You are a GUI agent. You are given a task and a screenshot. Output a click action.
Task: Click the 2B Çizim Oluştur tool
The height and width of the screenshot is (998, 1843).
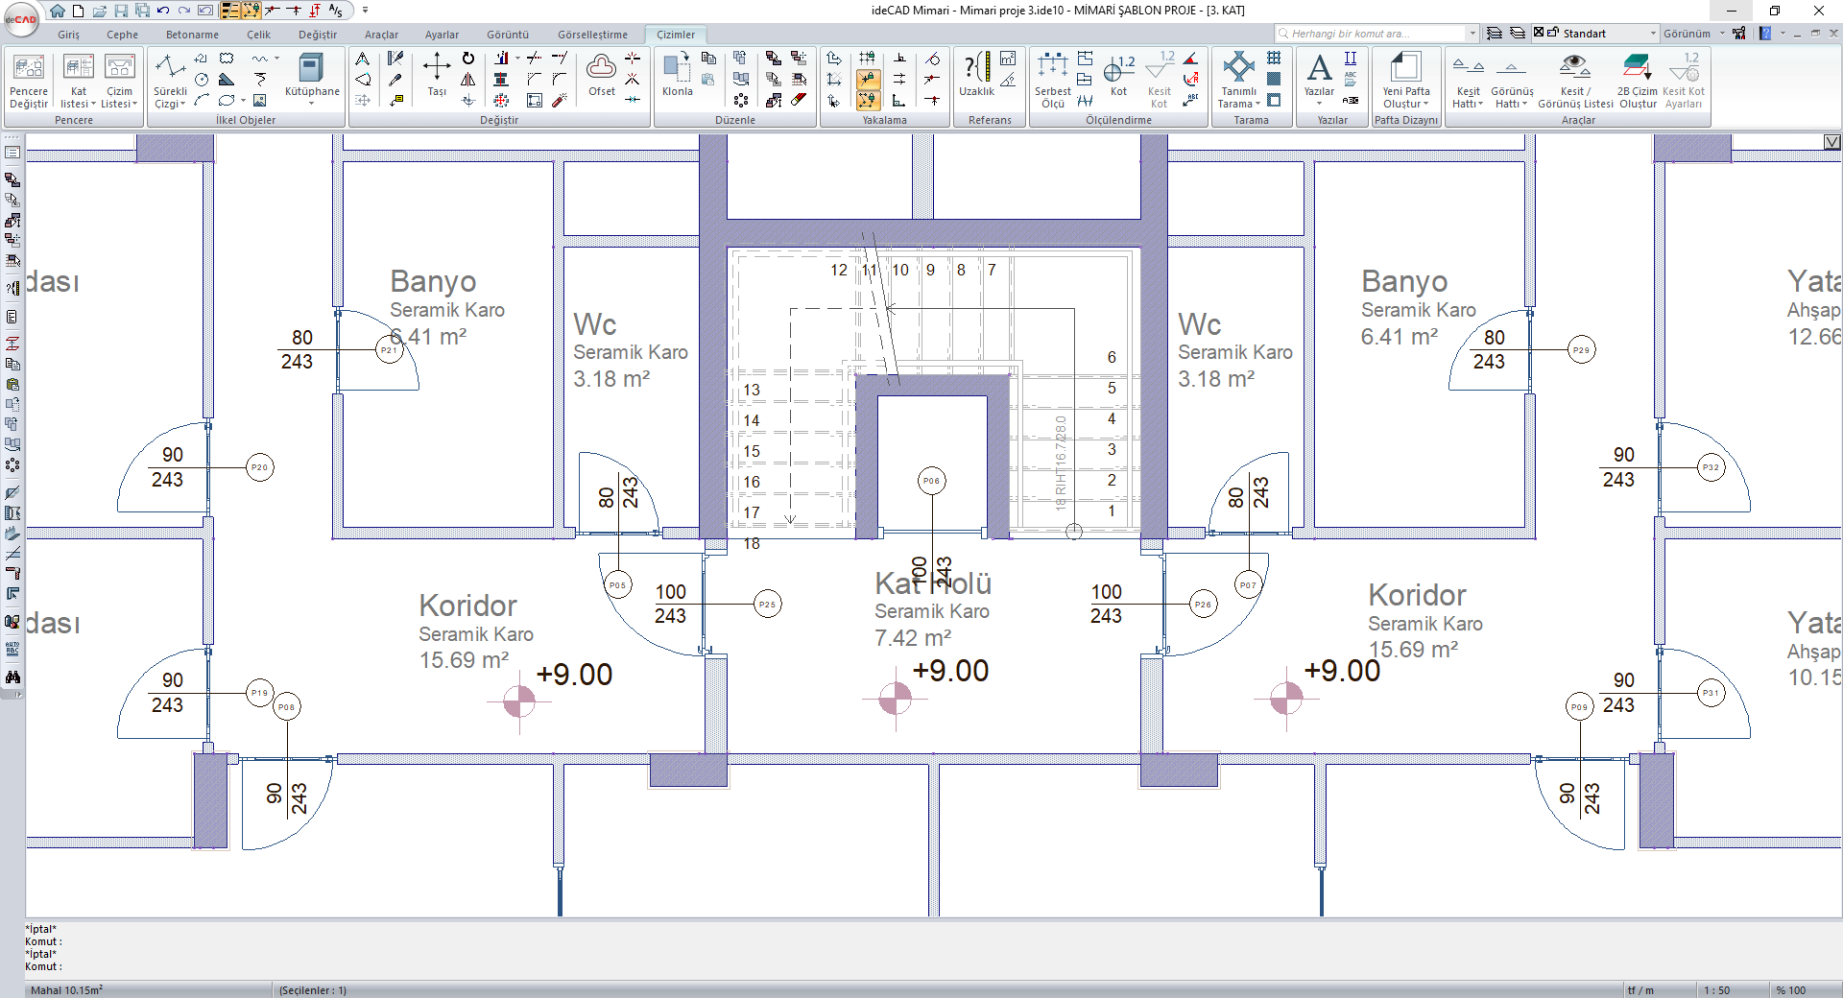1638,82
